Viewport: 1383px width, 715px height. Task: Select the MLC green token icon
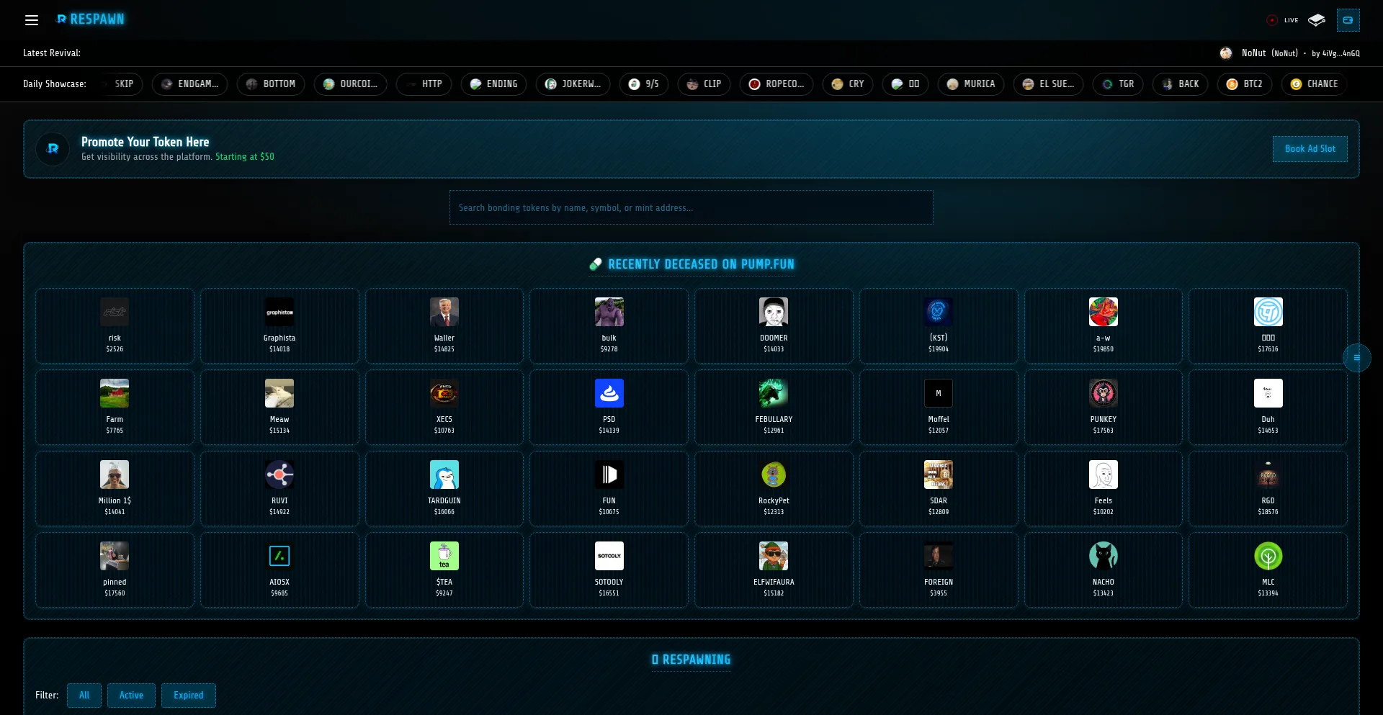(x=1268, y=557)
